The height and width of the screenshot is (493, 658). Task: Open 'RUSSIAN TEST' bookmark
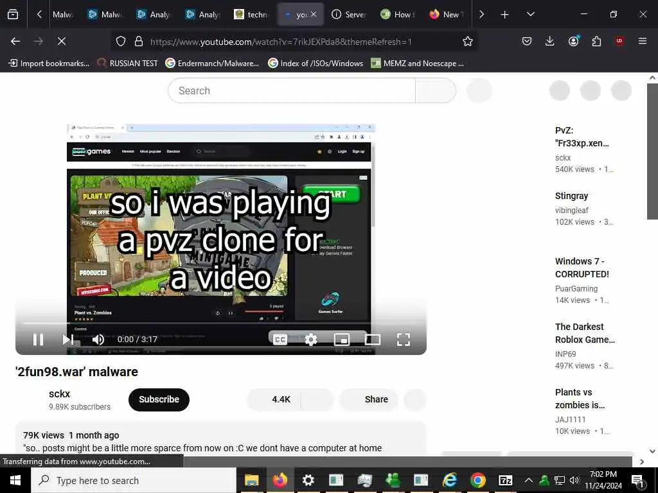pos(127,64)
